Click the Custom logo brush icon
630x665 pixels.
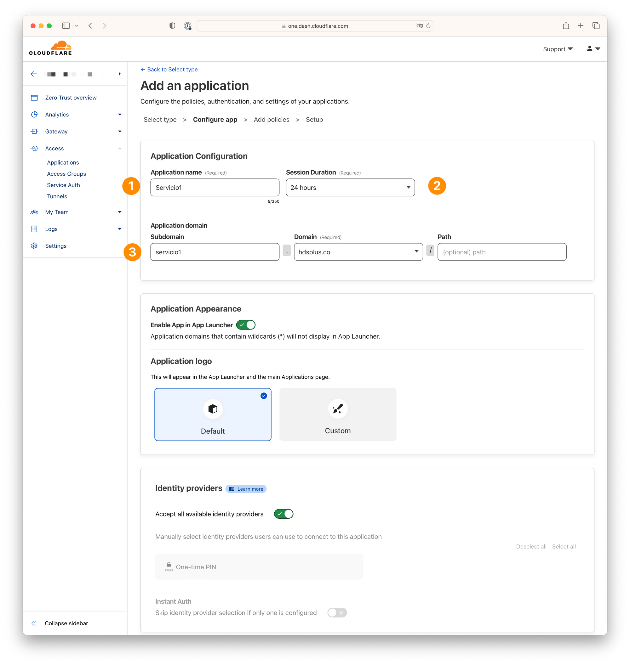click(x=338, y=409)
